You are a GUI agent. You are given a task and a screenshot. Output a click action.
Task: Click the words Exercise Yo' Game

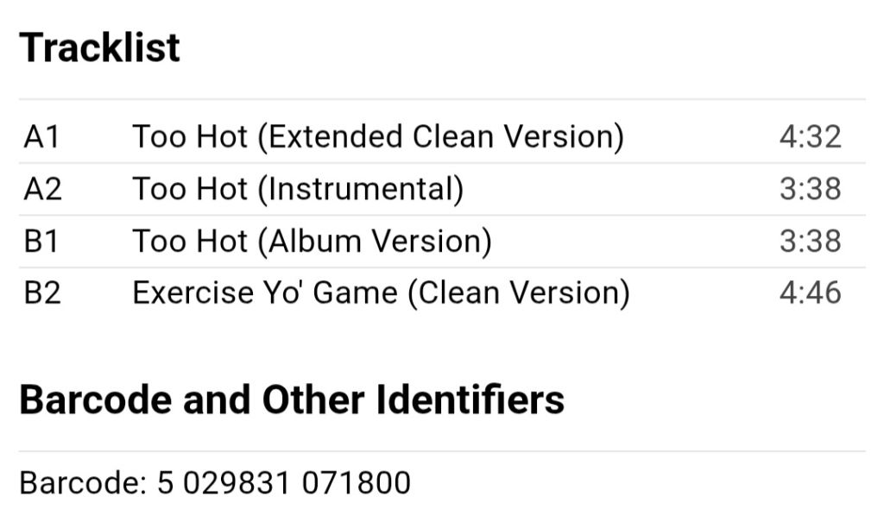pyautogui.click(x=265, y=293)
